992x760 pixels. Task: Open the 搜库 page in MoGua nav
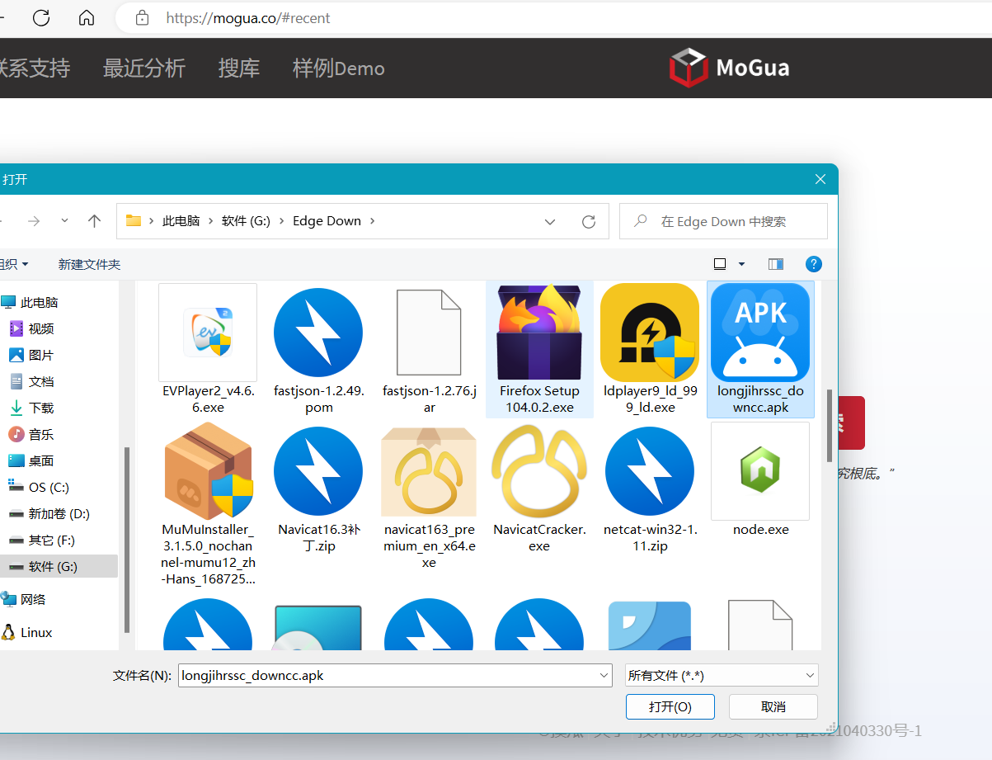tap(239, 68)
